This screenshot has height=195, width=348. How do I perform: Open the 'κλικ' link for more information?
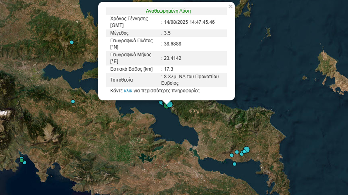point(128,91)
